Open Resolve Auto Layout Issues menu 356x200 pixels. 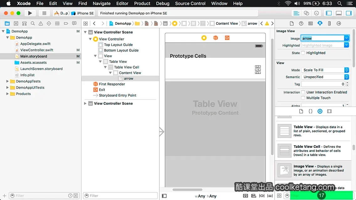(270, 196)
